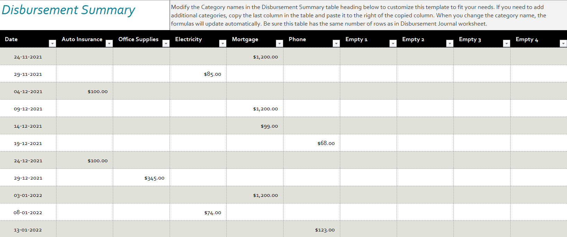Open the Date column filter dropdown
This screenshot has width=567, height=237.
pos(52,43)
